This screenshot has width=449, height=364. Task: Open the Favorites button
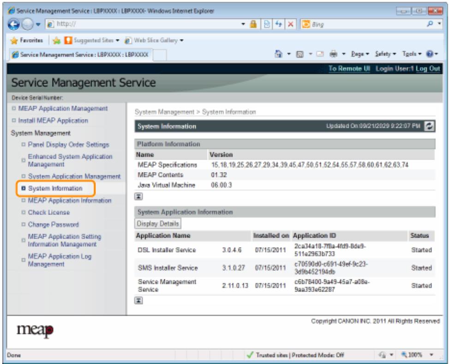[26, 41]
